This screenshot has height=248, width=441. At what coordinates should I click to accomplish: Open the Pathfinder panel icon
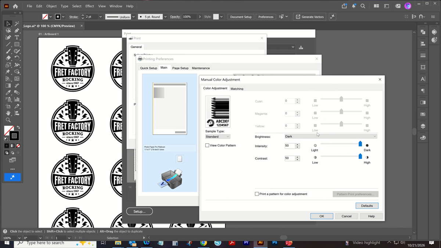[423, 32]
